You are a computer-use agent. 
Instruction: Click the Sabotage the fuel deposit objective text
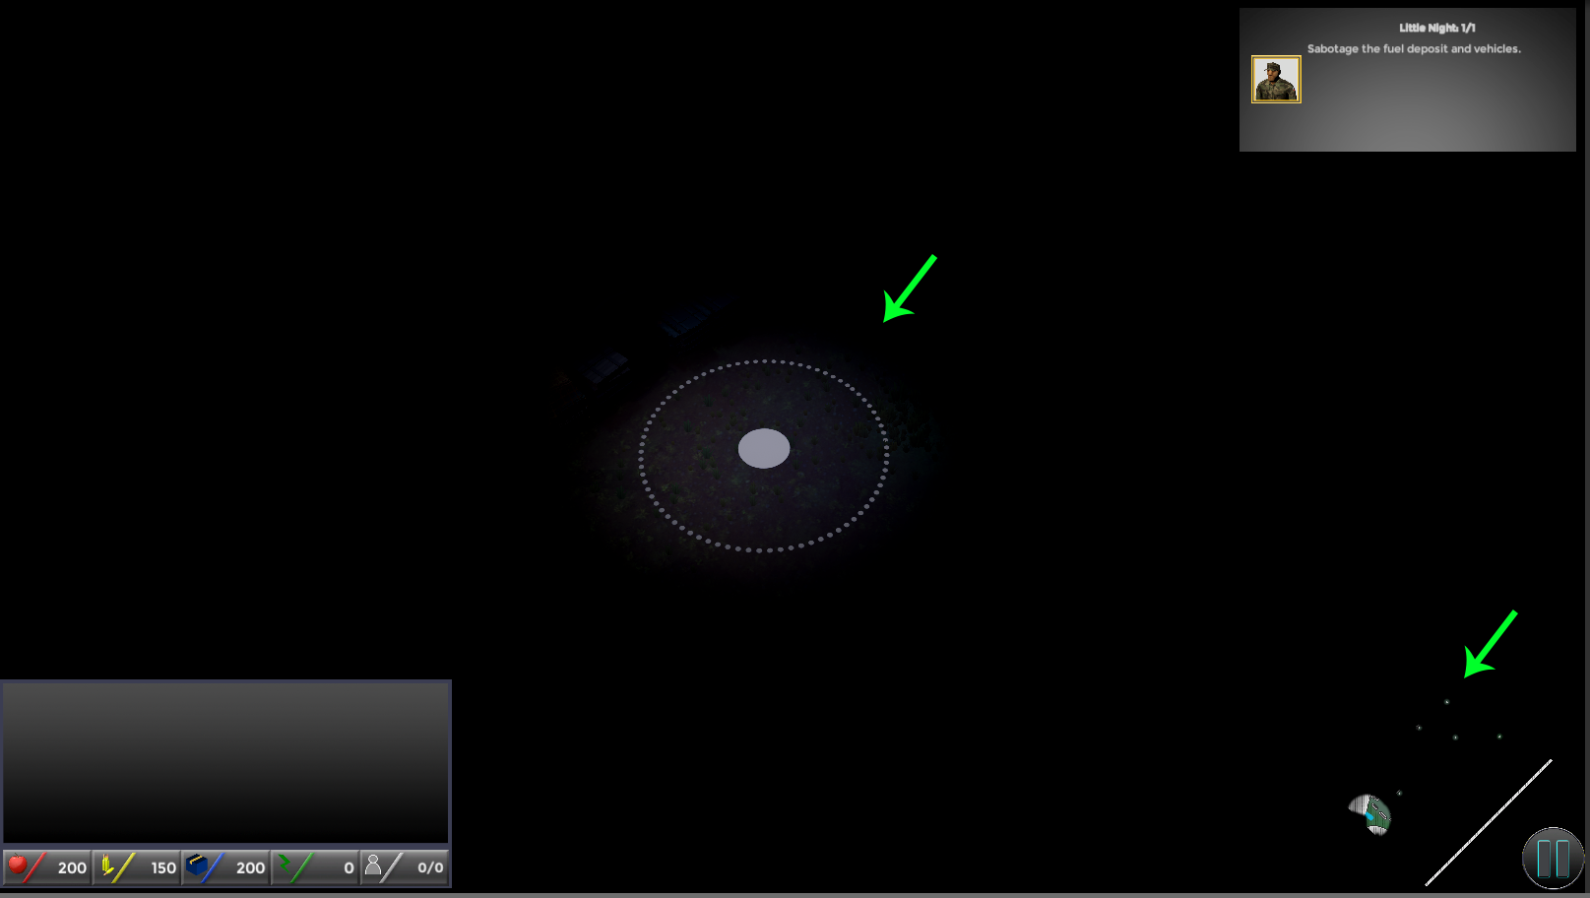pyautogui.click(x=1413, y=48)
